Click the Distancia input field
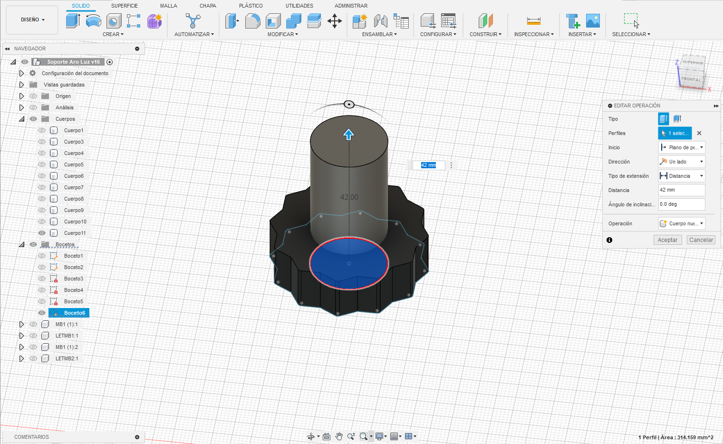The height and width of the screenshot is (444, 723). click(x=682, y=190)
